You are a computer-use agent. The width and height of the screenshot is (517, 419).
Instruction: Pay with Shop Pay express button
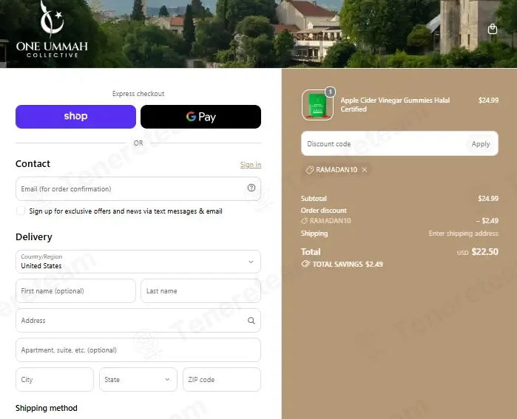75,117
